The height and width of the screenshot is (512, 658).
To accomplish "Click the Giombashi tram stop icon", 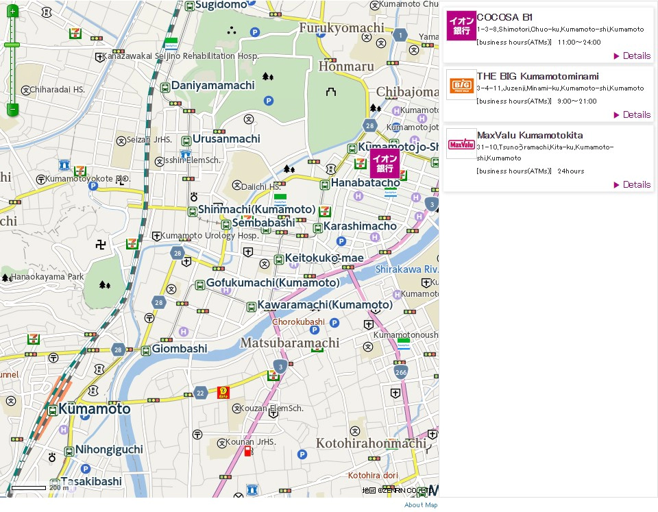I will (x=145, y=350).
